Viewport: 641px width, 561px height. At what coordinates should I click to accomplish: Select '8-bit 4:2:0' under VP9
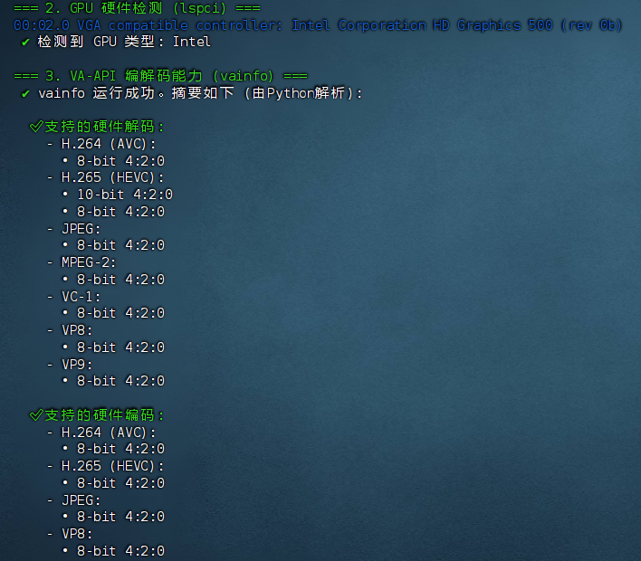pyautogui.click(x=120, y=381)
